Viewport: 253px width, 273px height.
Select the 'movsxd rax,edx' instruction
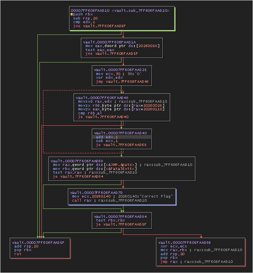point(95,101)
